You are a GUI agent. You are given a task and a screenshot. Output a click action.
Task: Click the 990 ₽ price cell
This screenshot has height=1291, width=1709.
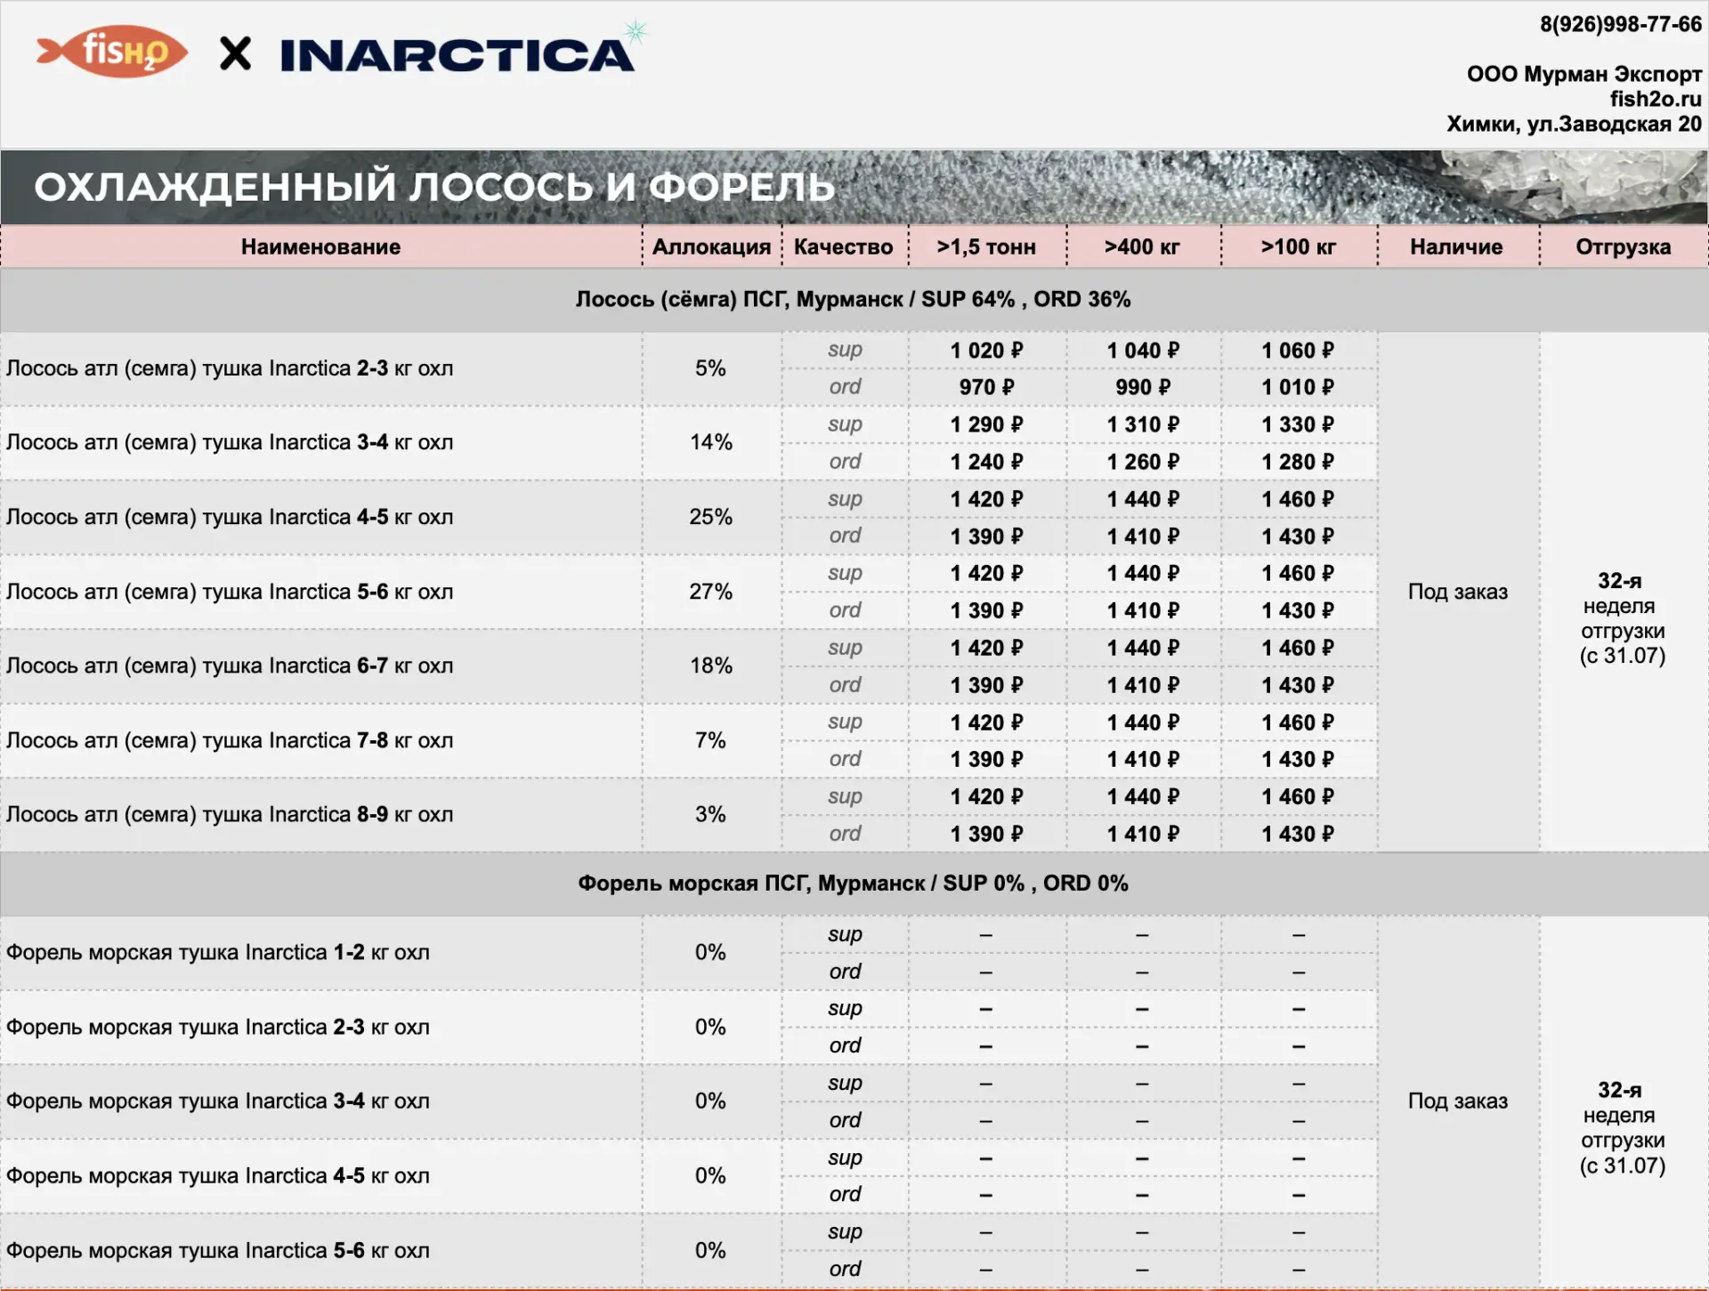click(1143, 387)
